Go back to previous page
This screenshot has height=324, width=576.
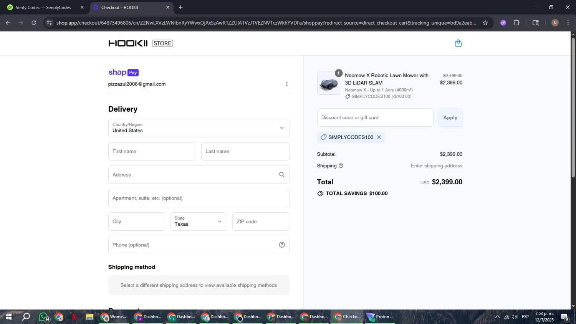tap(8, 23)
